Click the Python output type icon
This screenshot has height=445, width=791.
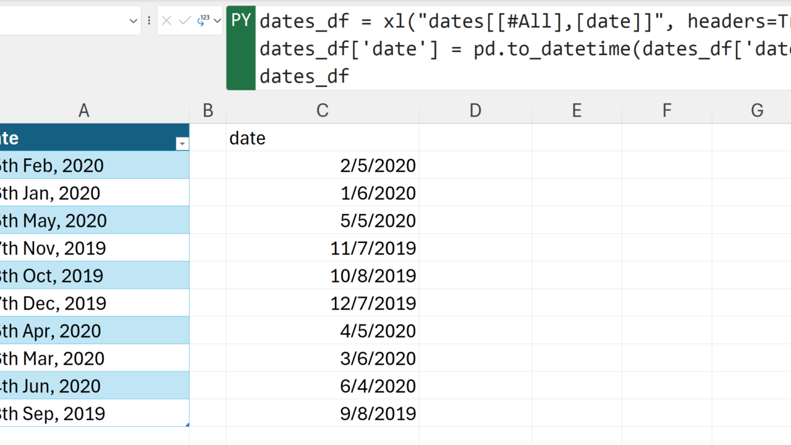203,21
